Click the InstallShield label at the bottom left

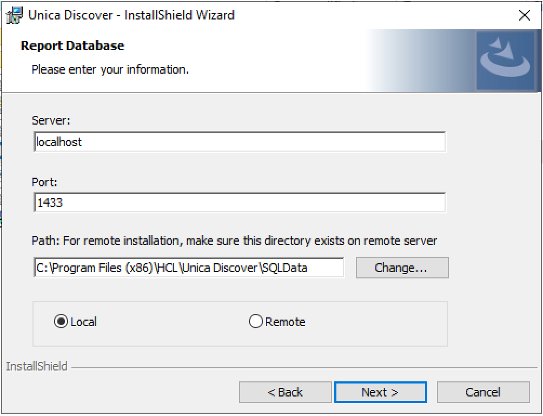click(37, 367)
